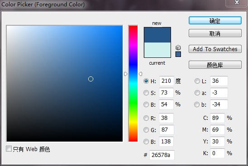248x166 pixels.
Task: Select the B blue radio button
Action: (146, 142)
